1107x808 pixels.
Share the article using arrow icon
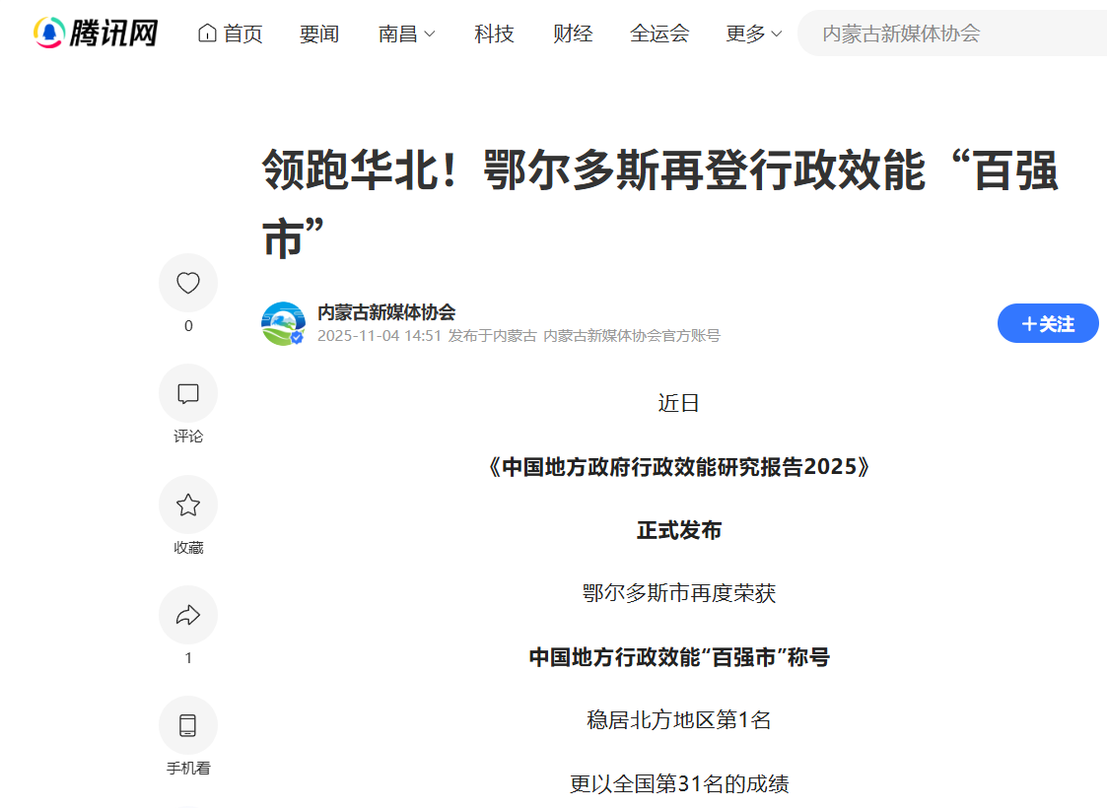click(187, 616)
